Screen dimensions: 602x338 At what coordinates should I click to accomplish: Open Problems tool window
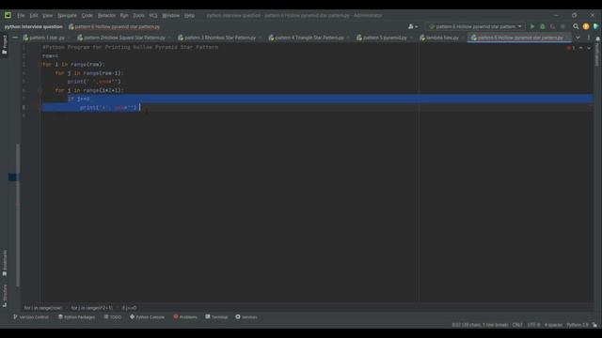(185, 317)
